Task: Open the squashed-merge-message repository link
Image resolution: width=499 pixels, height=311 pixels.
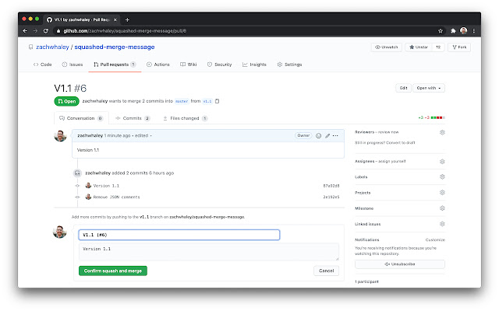Action: coord(115,47)
